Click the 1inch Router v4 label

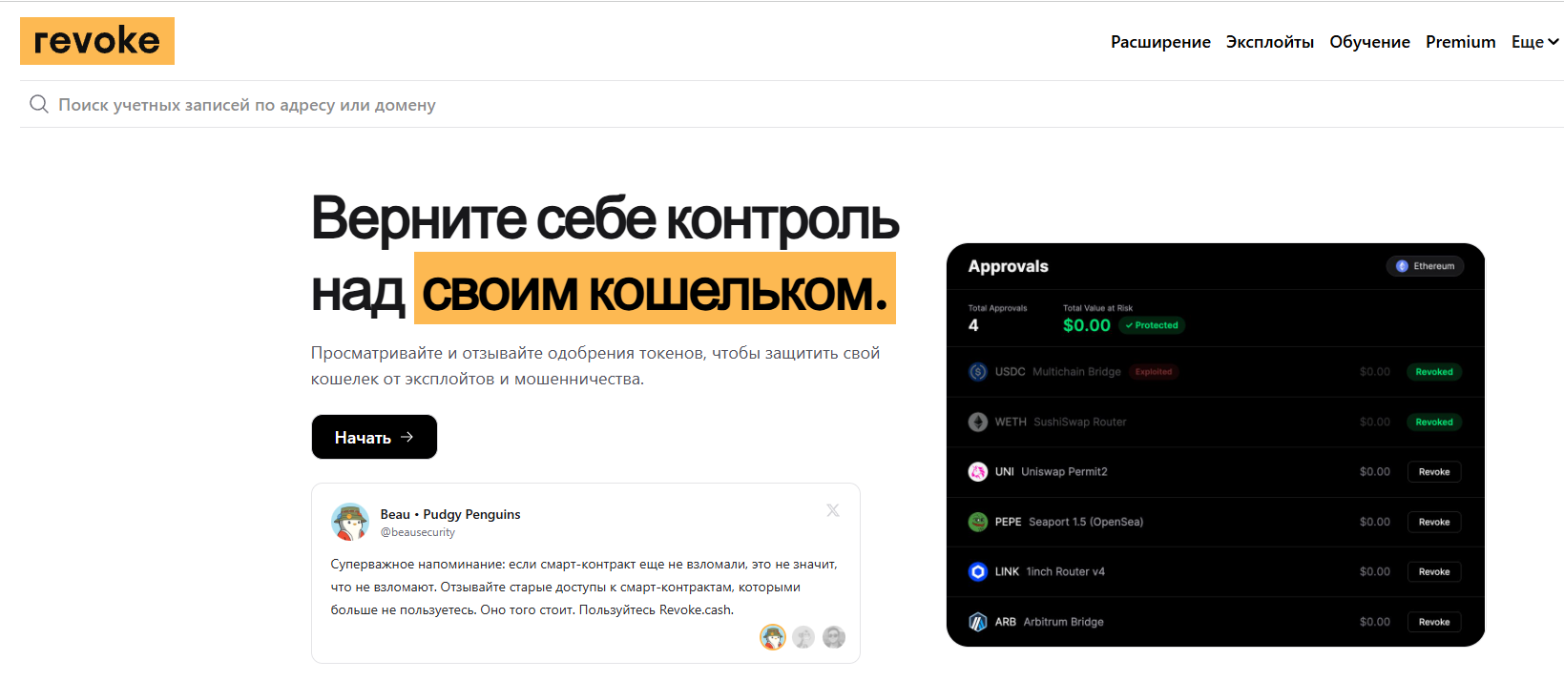(1065, 571)
